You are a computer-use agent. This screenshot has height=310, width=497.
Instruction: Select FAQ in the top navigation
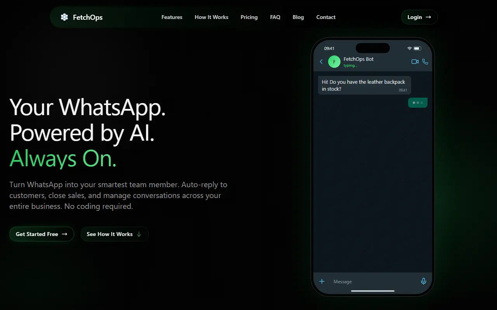click(x=275, y=17)
